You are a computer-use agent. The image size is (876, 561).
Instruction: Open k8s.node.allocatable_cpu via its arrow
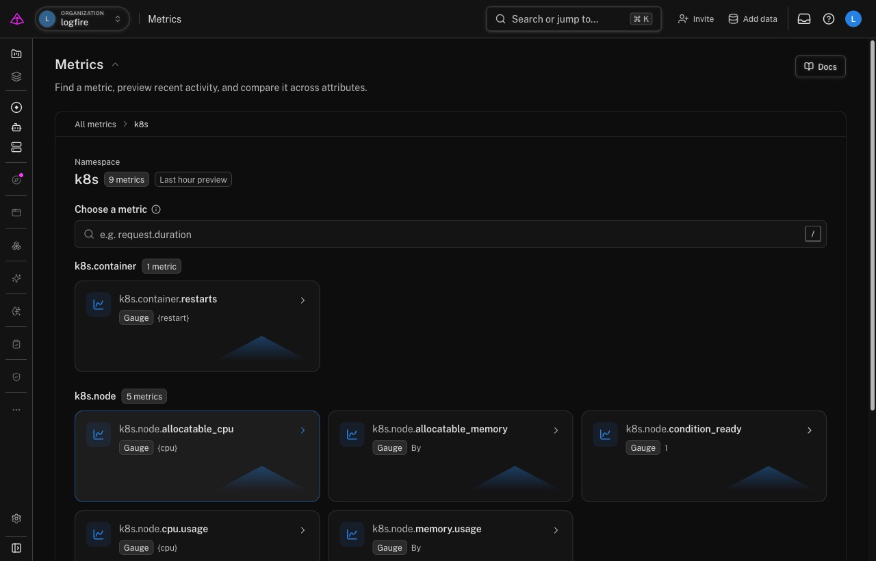pyautogui.click(x=302, y=430)
